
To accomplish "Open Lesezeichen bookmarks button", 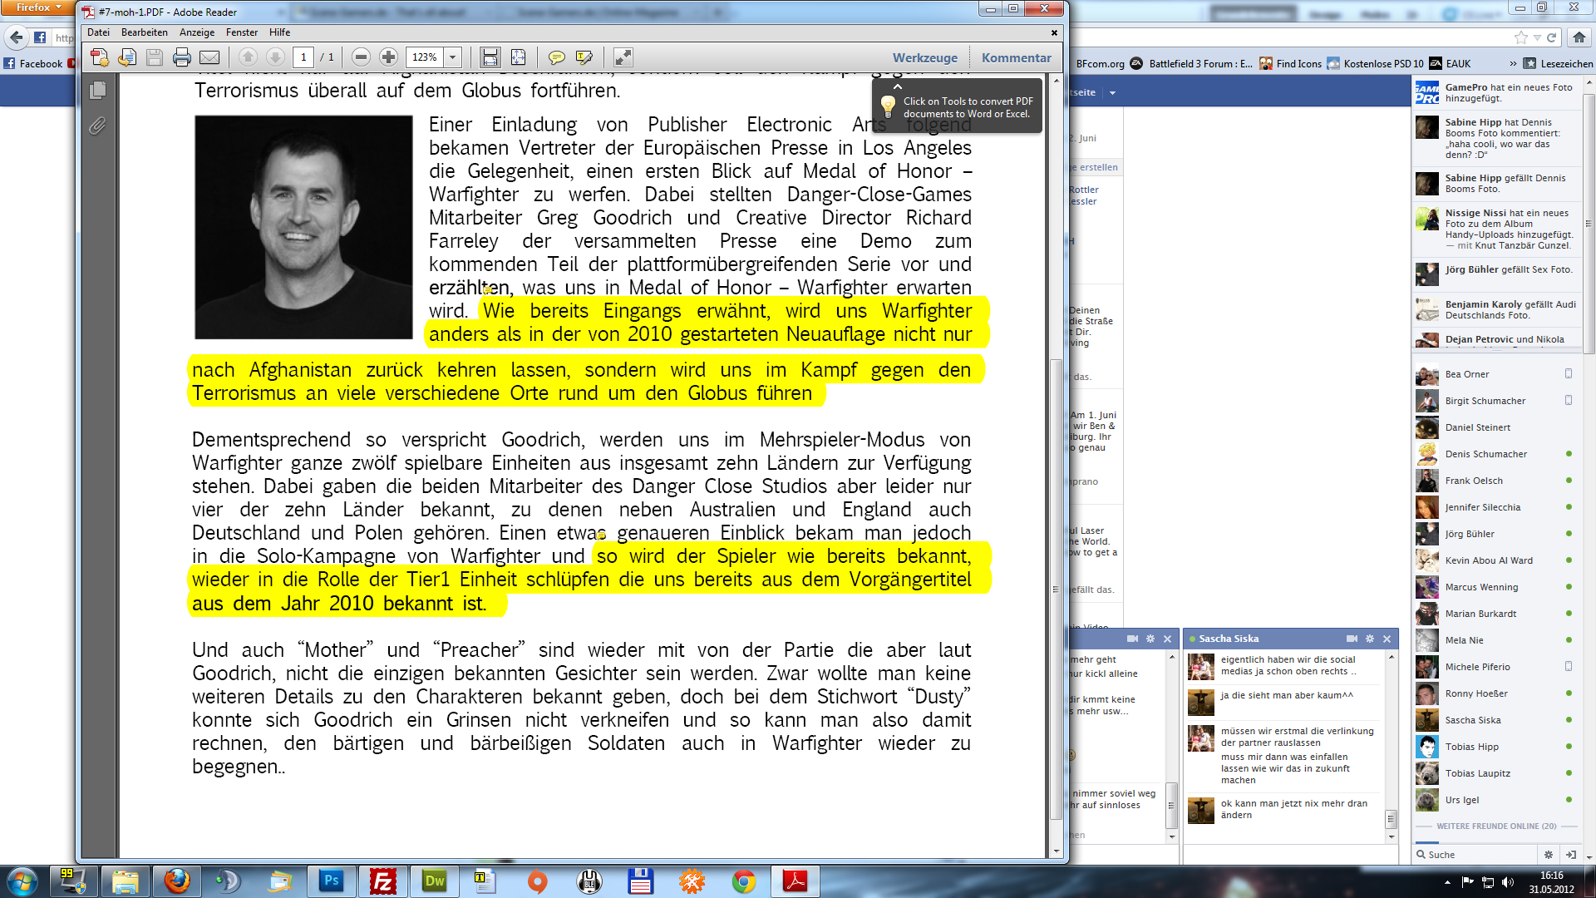I will (x=1559, y=63).
